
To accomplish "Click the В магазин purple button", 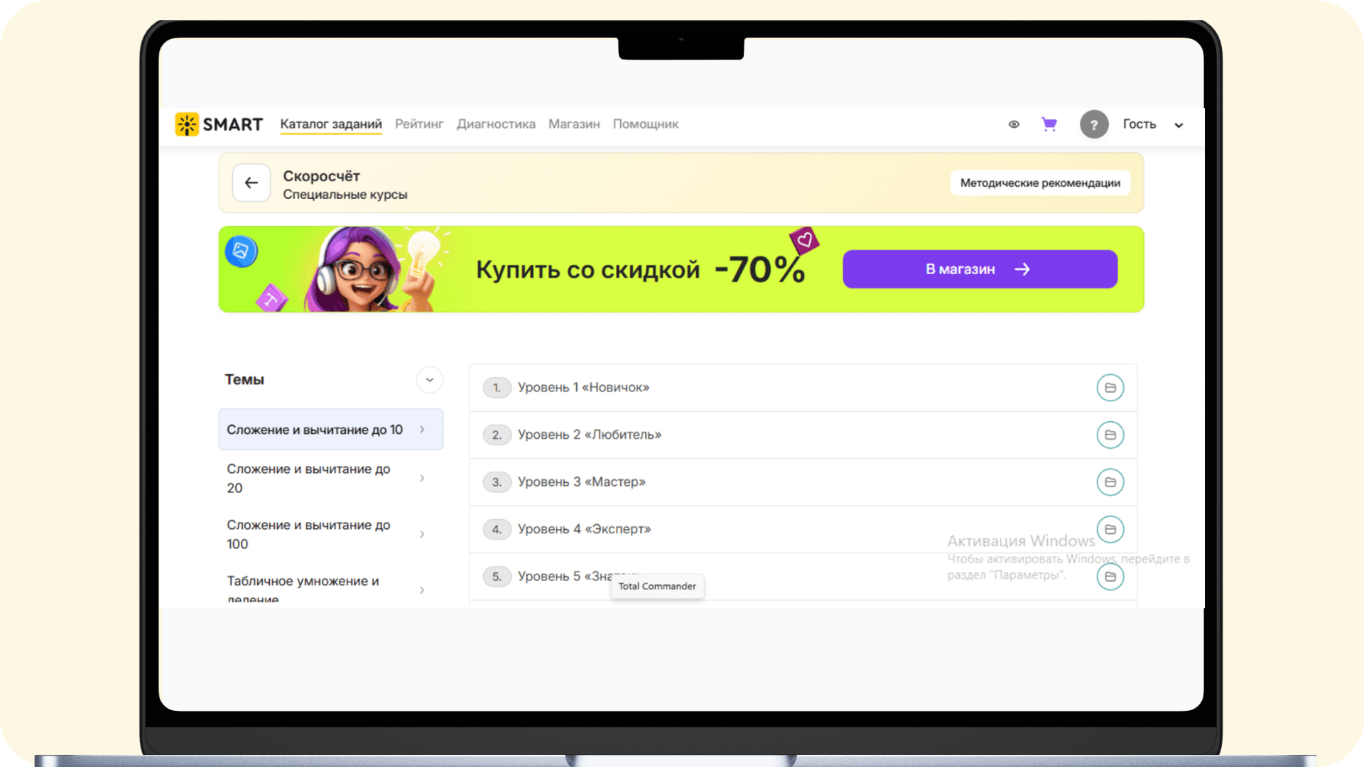I will click(x=980, y=269).
